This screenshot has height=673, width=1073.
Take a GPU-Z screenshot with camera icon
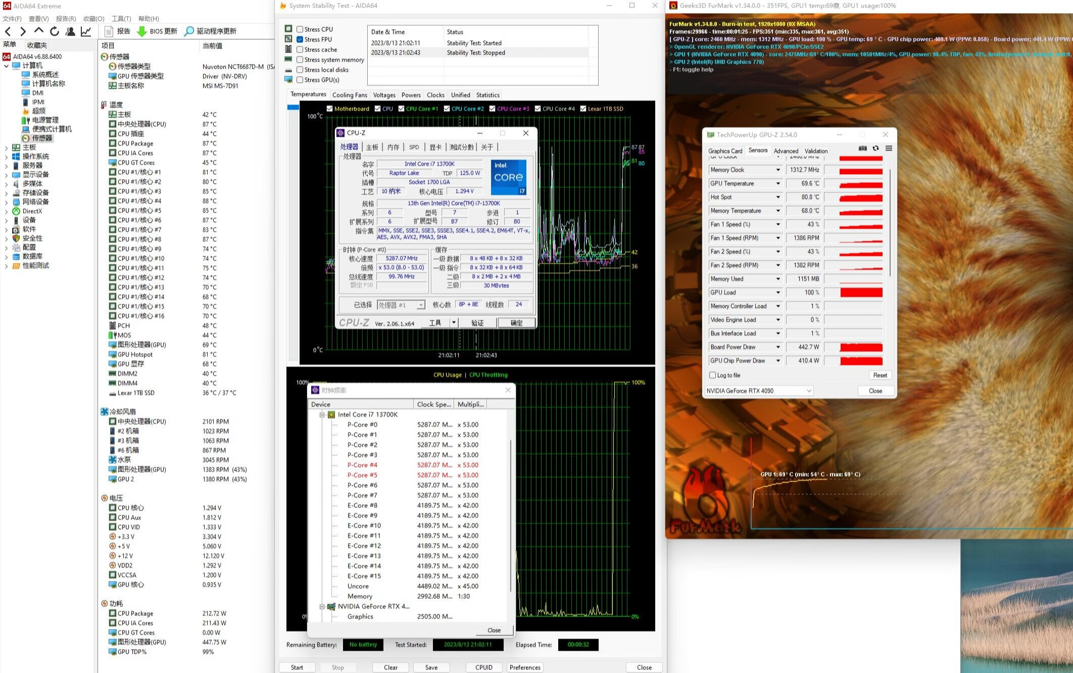862,148
